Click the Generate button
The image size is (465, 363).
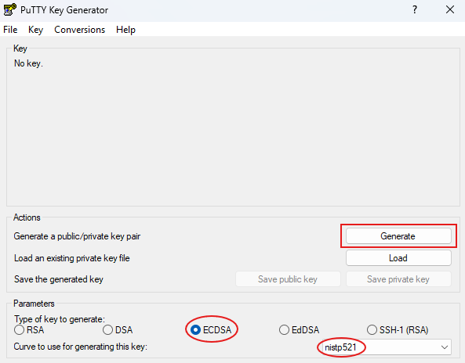398,236
